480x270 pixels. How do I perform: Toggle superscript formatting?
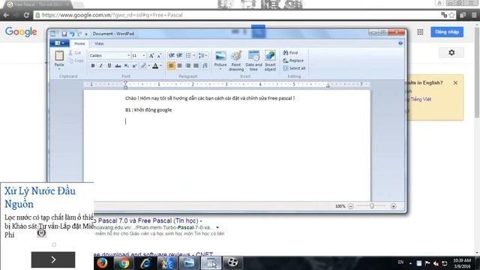134,65
